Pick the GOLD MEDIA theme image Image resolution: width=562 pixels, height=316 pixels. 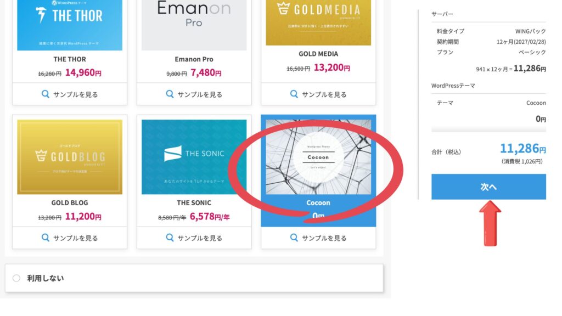[x=318, y=22]
